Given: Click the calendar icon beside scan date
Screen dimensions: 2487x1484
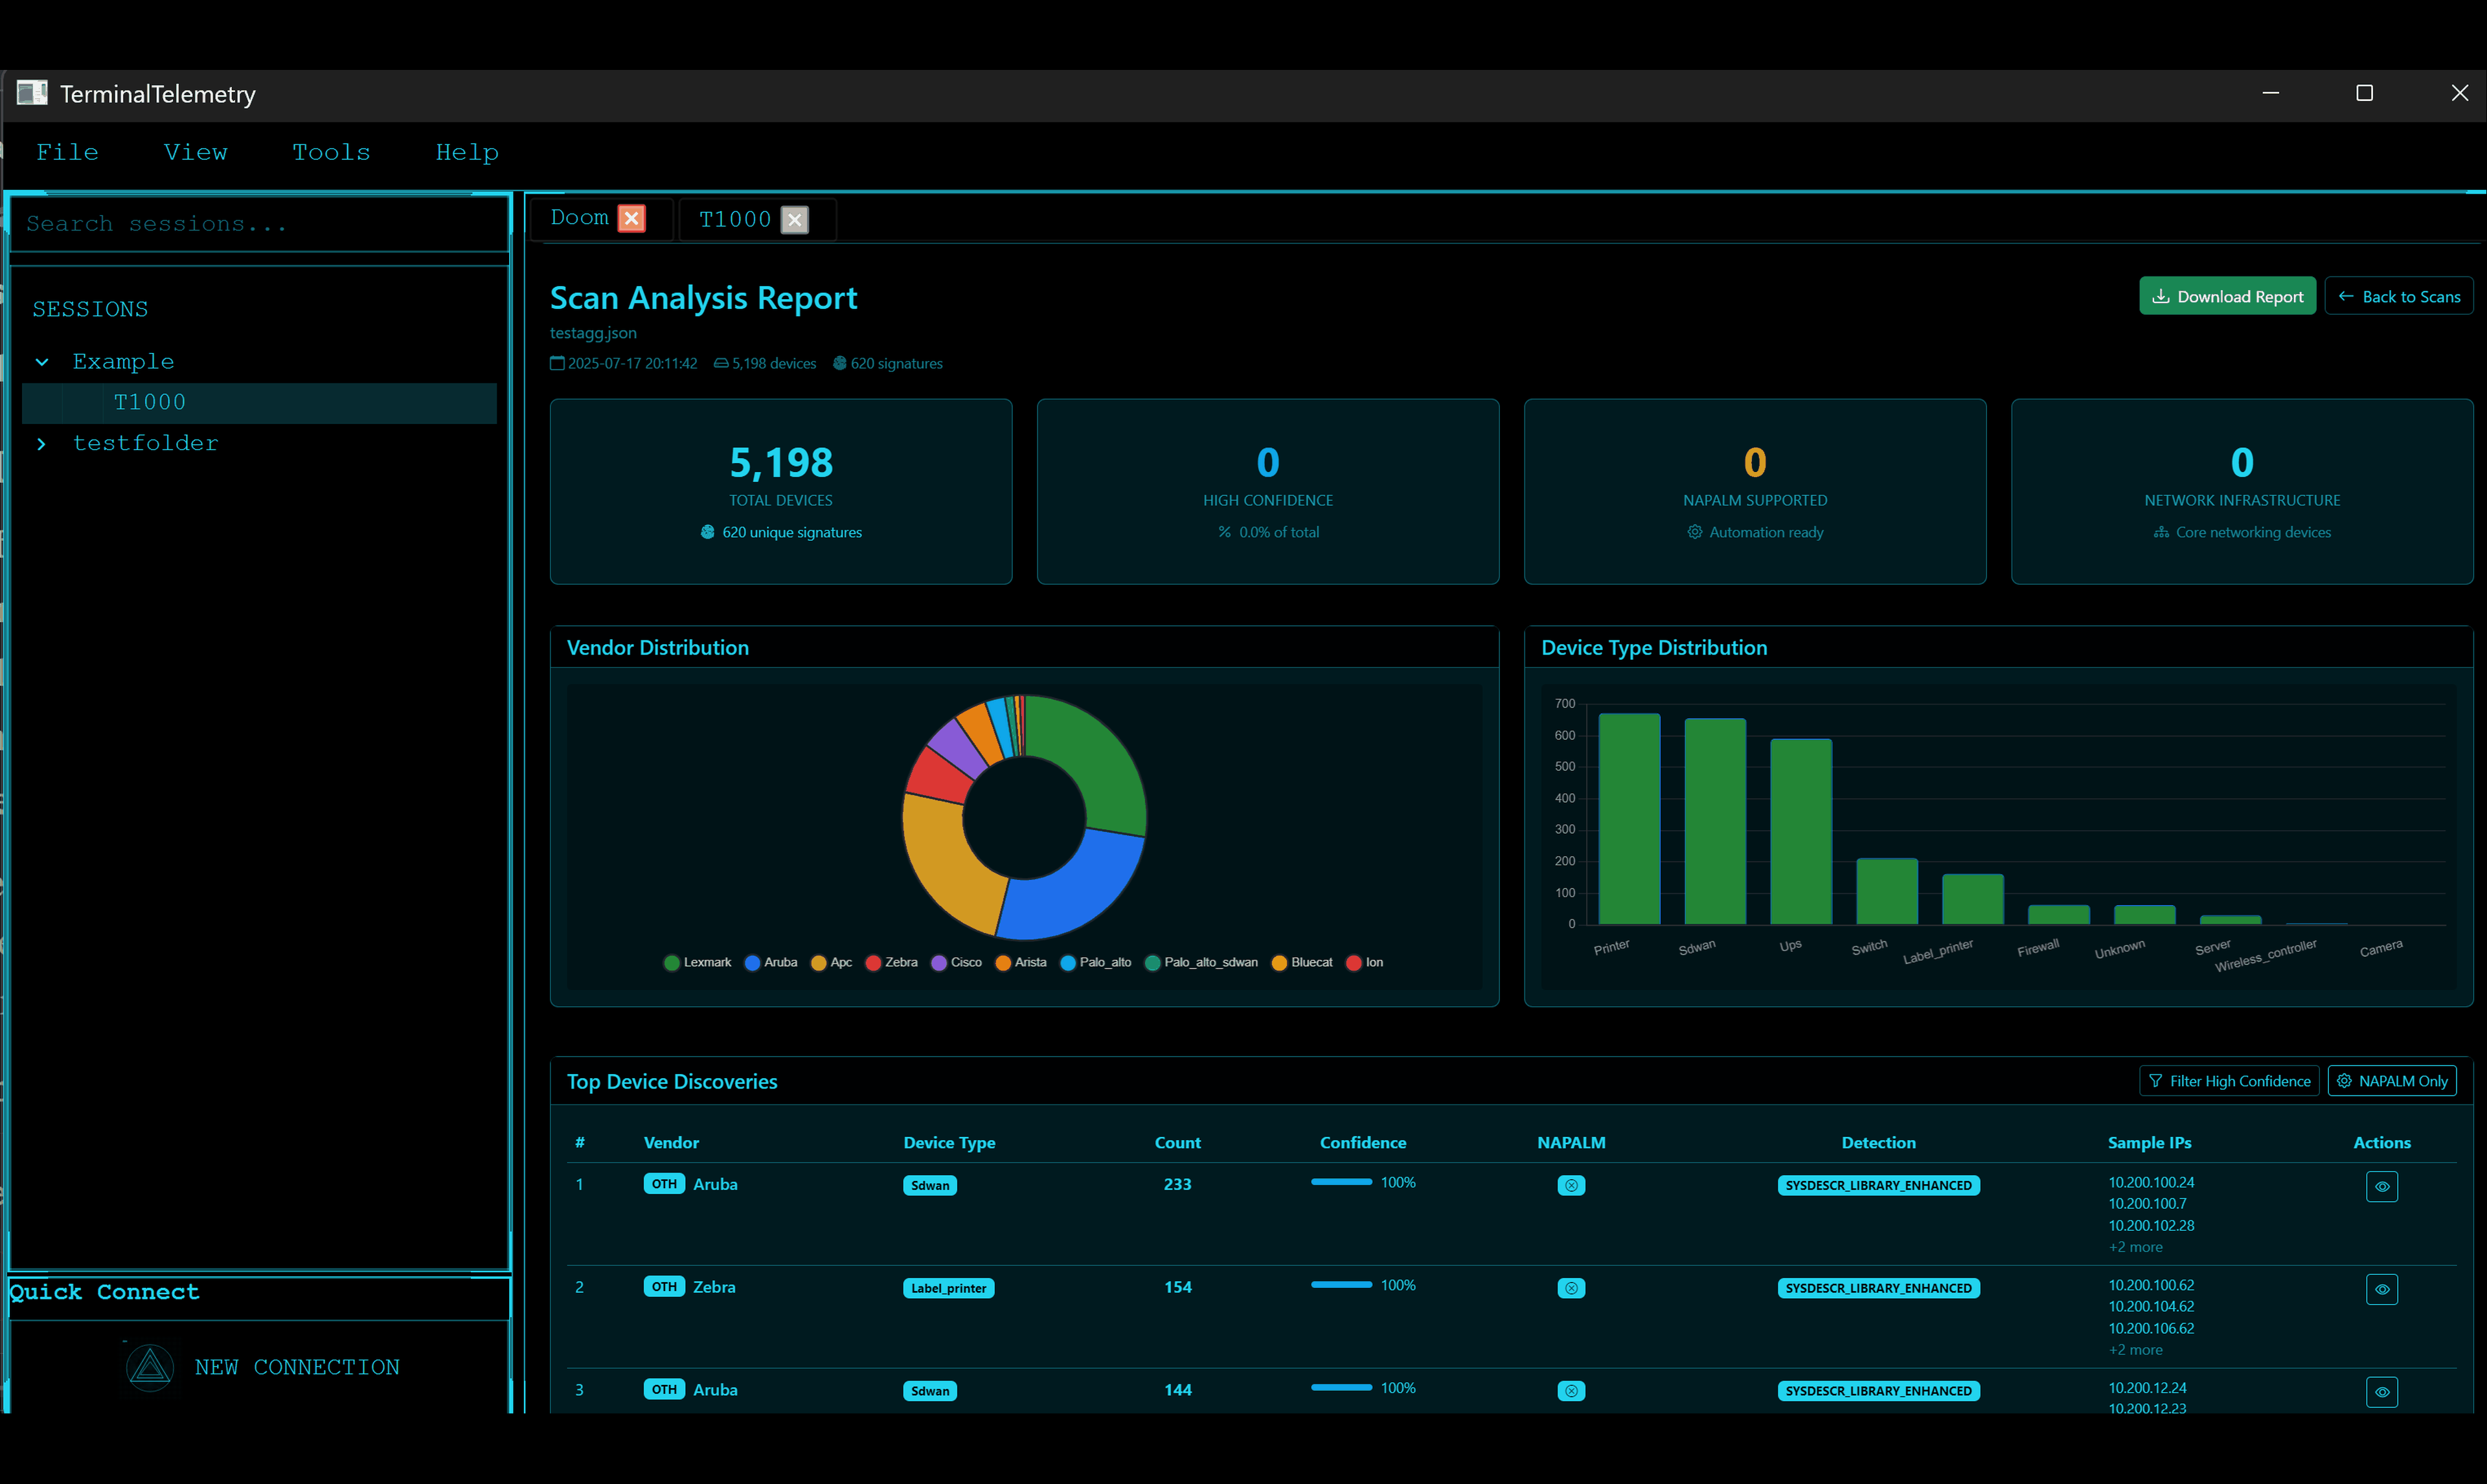Looking at the screenshot, I should pos(557,363).
